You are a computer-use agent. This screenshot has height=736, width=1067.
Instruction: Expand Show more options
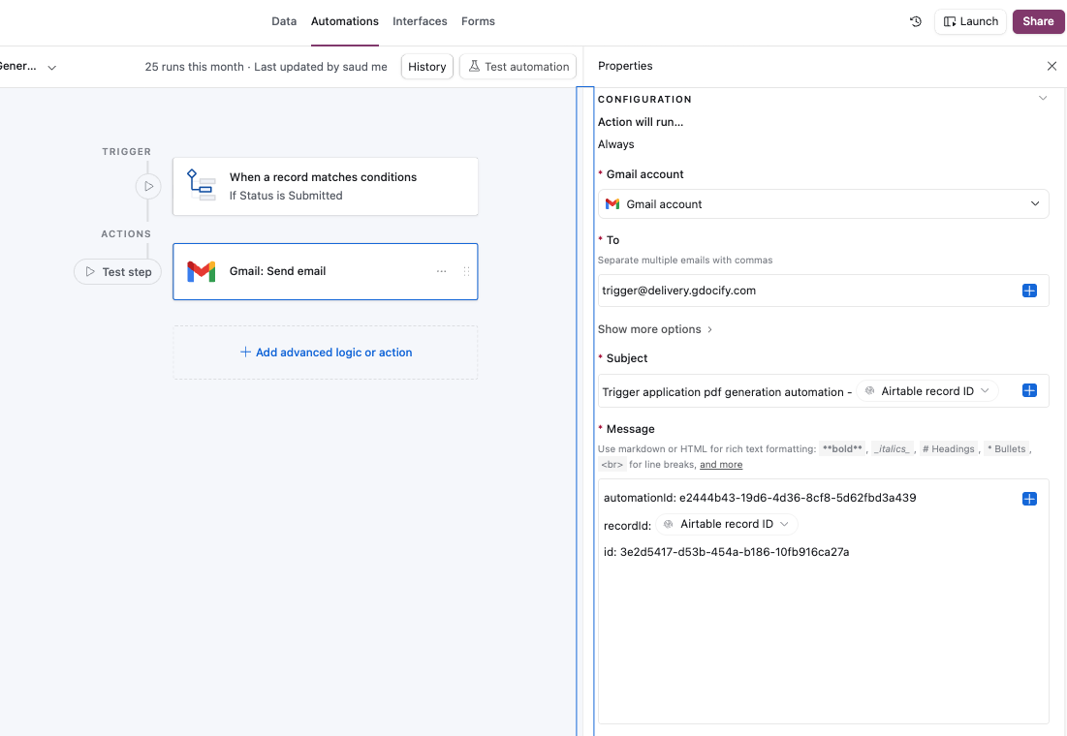tap(655, 329)
